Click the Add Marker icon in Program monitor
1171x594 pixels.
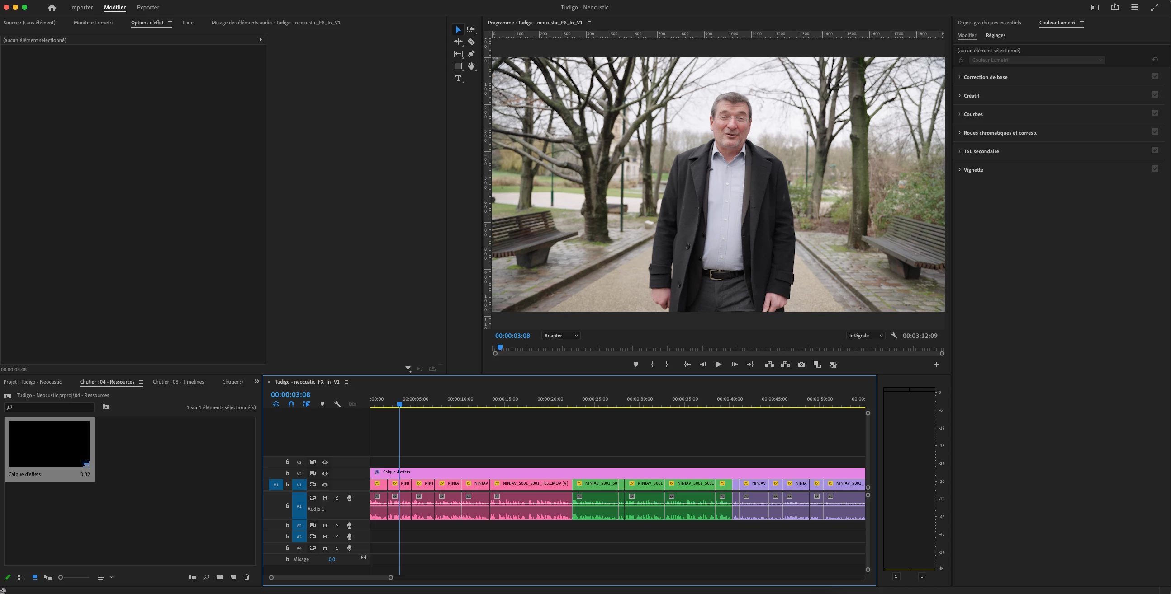[635, 365]
